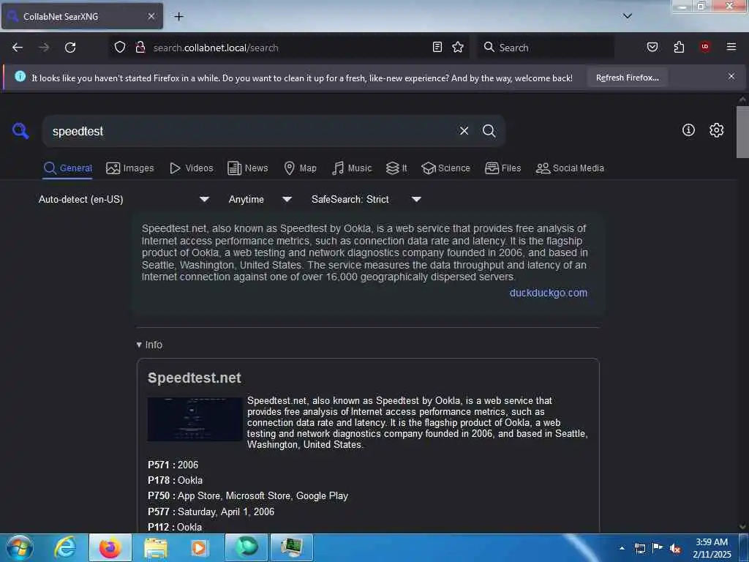
Task: Click the 3:59 AM clock
Action: (x=711, y=542)
